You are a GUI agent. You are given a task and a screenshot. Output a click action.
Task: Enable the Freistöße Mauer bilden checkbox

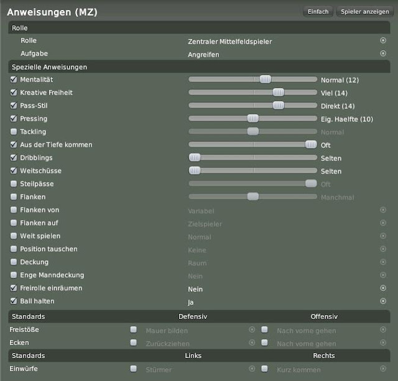pyautogui.click(x=133, y=330)
